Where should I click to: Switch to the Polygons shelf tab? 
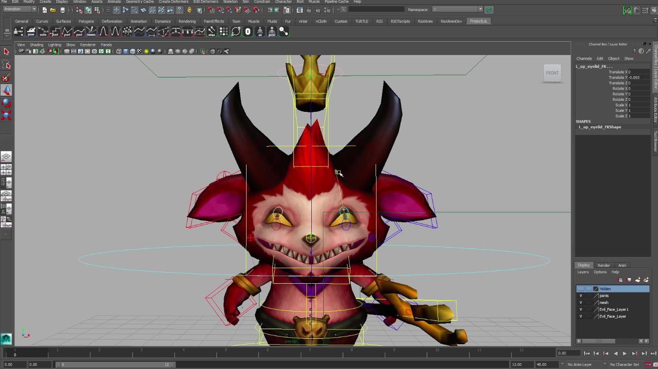(86, 21)
